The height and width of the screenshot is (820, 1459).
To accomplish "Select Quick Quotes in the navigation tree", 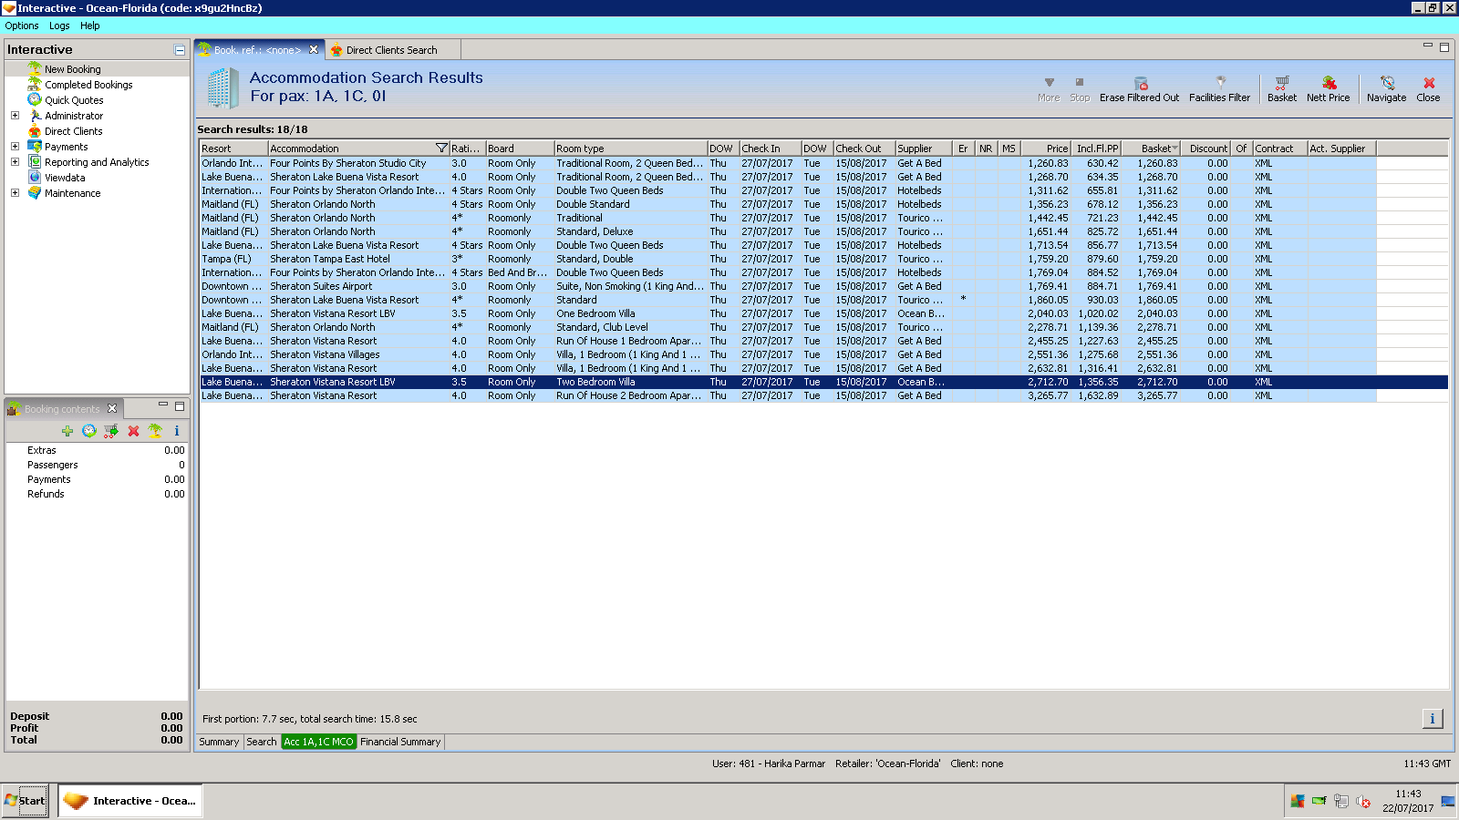I will click(x=74, y=100).
